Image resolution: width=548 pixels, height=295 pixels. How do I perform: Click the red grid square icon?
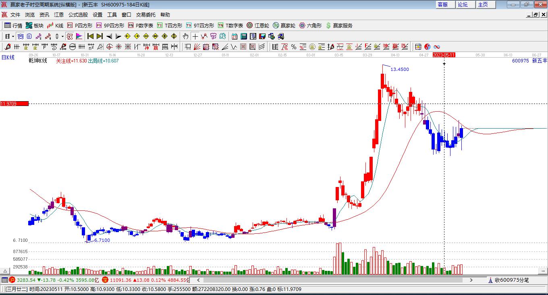point(243,47)
